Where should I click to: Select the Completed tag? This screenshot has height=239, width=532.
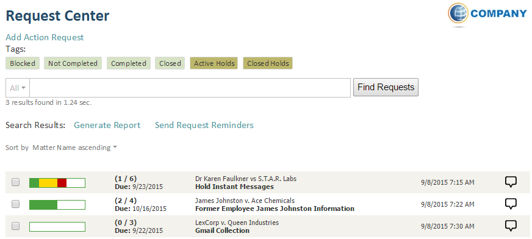tap(129, 63)
